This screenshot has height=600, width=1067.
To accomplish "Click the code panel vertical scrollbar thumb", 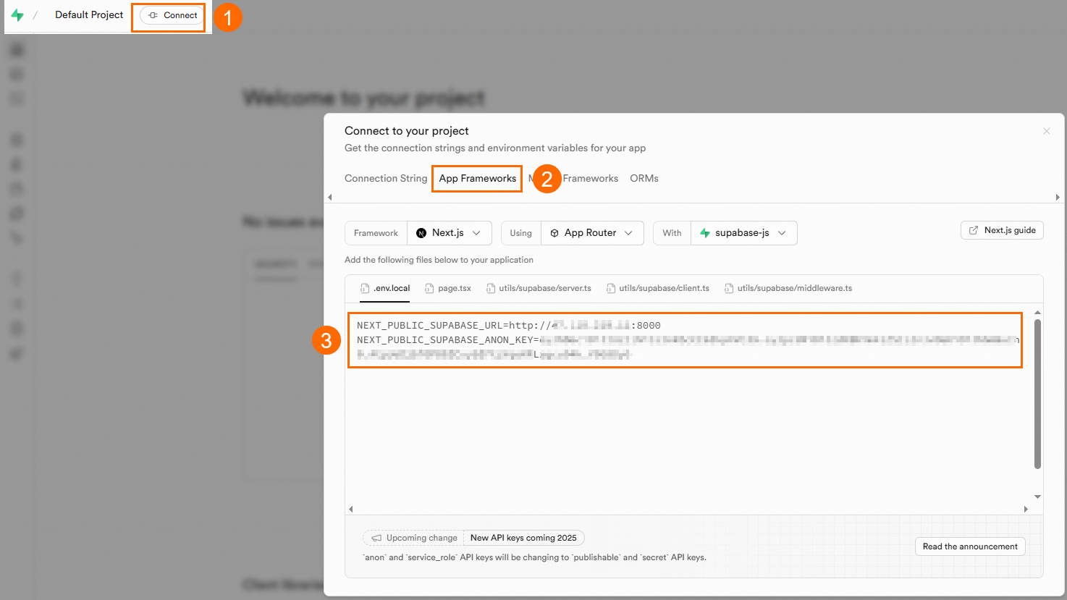I will point(1037,394).
